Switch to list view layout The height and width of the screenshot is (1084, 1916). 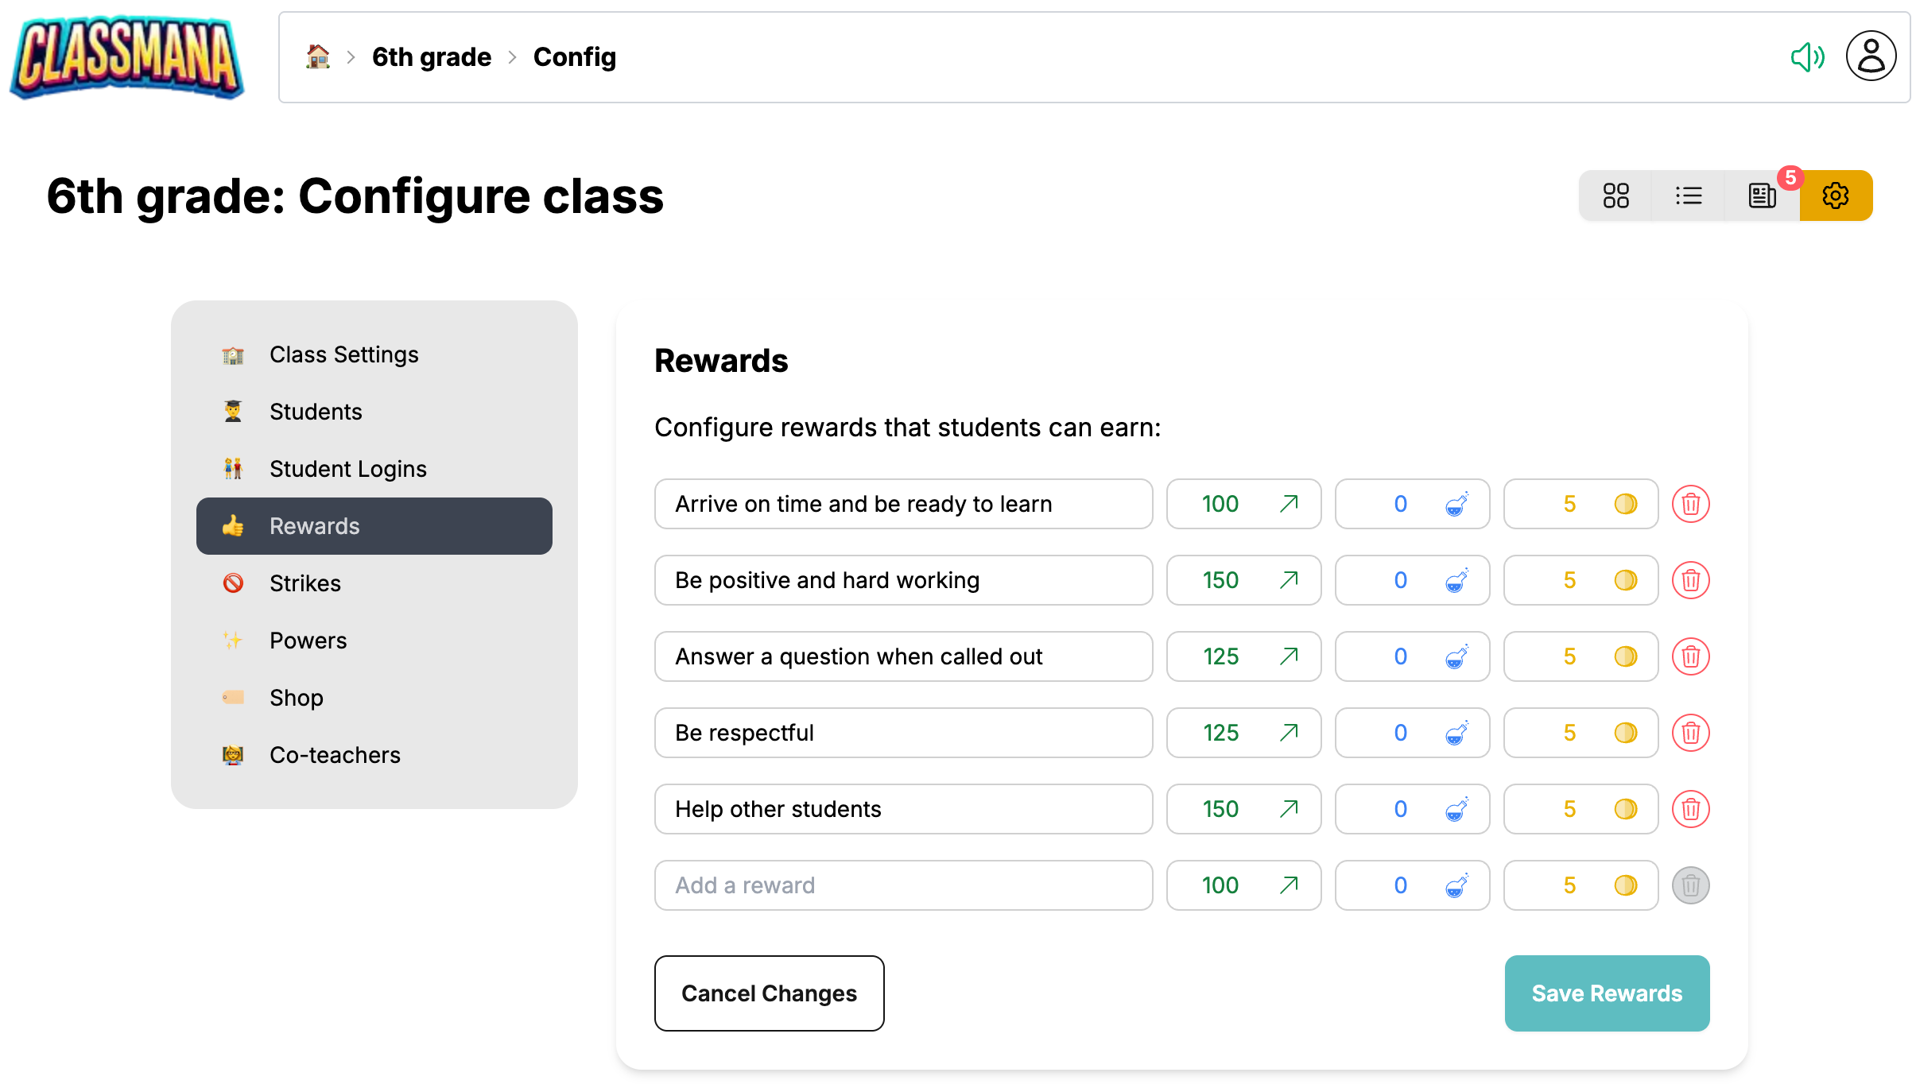(x=1689, y=195)
